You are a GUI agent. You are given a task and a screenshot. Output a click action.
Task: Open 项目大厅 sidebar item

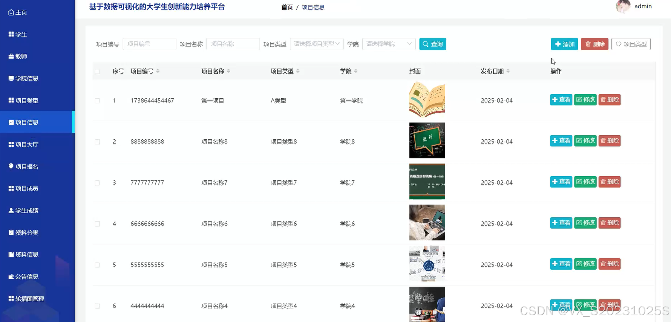23,145
